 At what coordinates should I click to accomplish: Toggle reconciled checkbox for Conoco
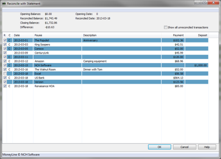tap(5, 49)
